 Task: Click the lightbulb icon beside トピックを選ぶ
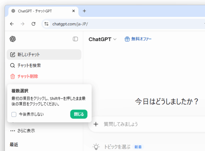[x=96, y=147]
